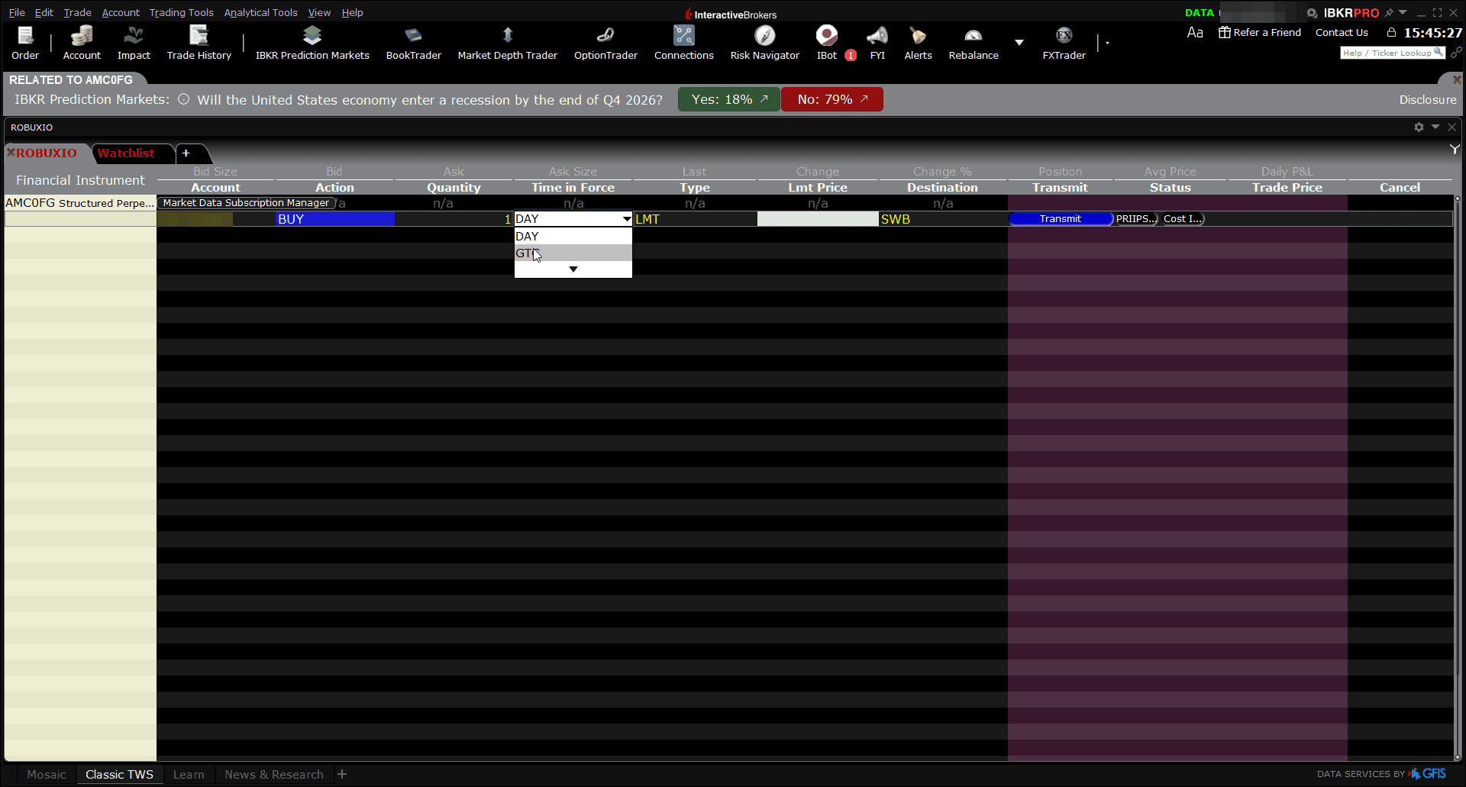1466x787 pixels.
Task: Open the Help menu
Action: pyautogui.click(x=352, y=12)
